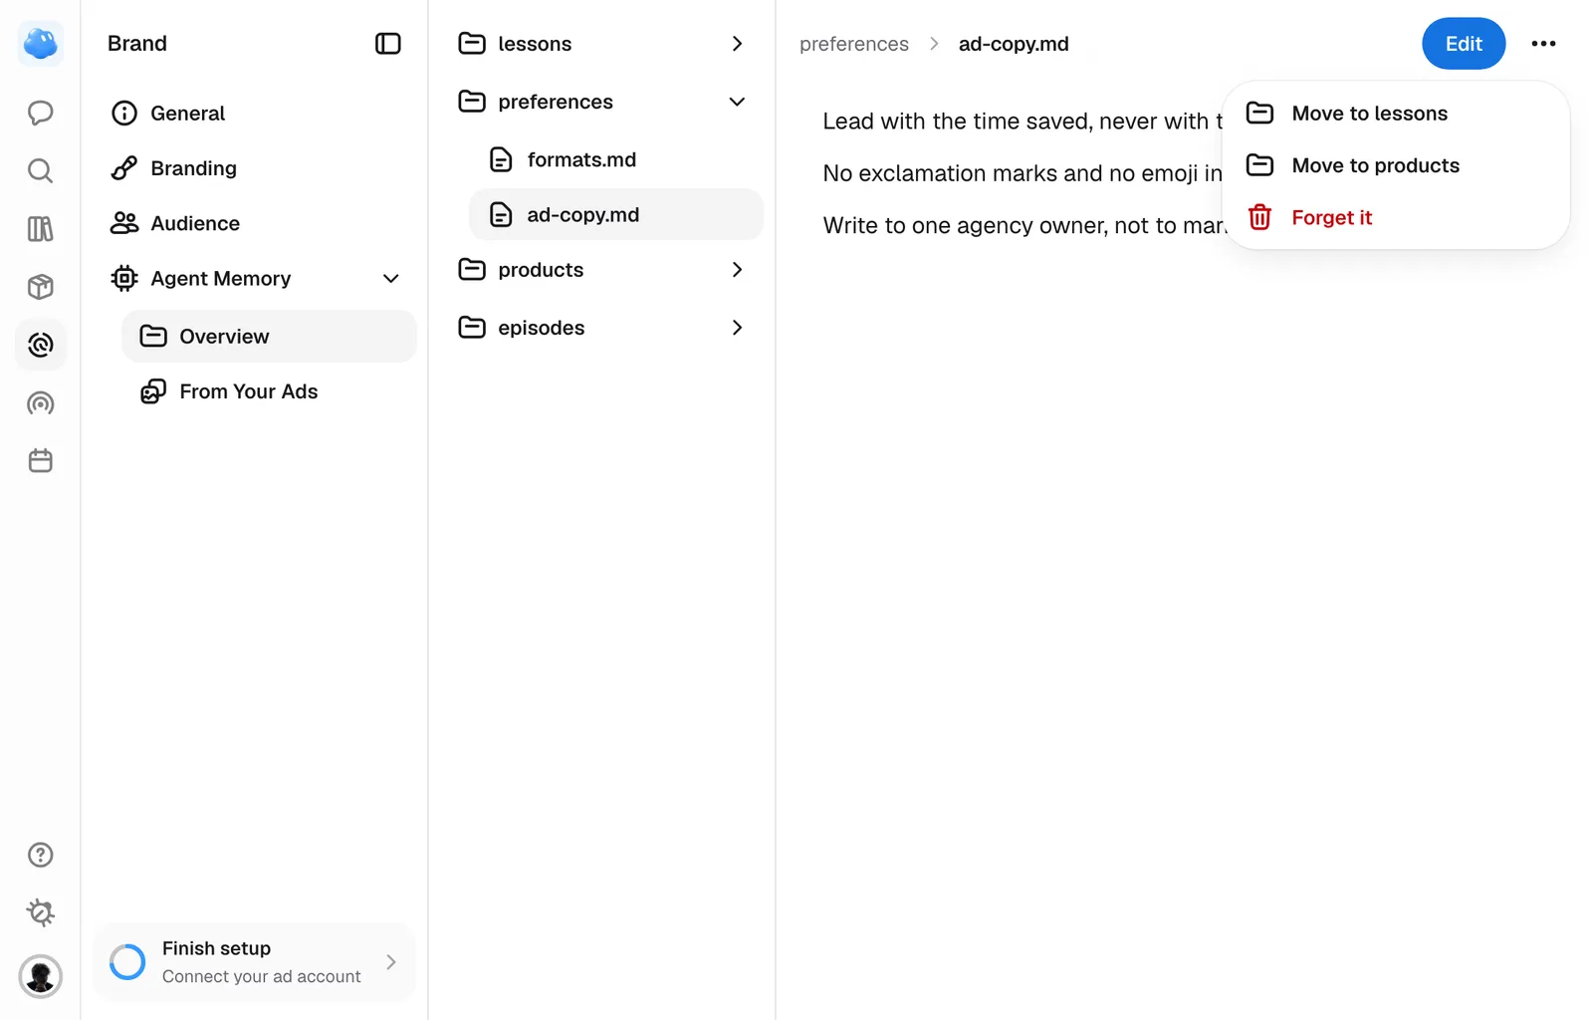The height and width of the screenshot is (1020, 1593).
Task: Open the cube products icon in sidebar
Action: tap(40, 287)
